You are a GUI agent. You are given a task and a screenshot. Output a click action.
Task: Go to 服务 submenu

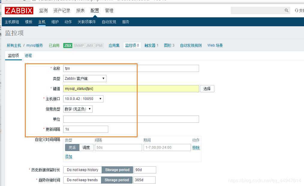coord(126,22)
